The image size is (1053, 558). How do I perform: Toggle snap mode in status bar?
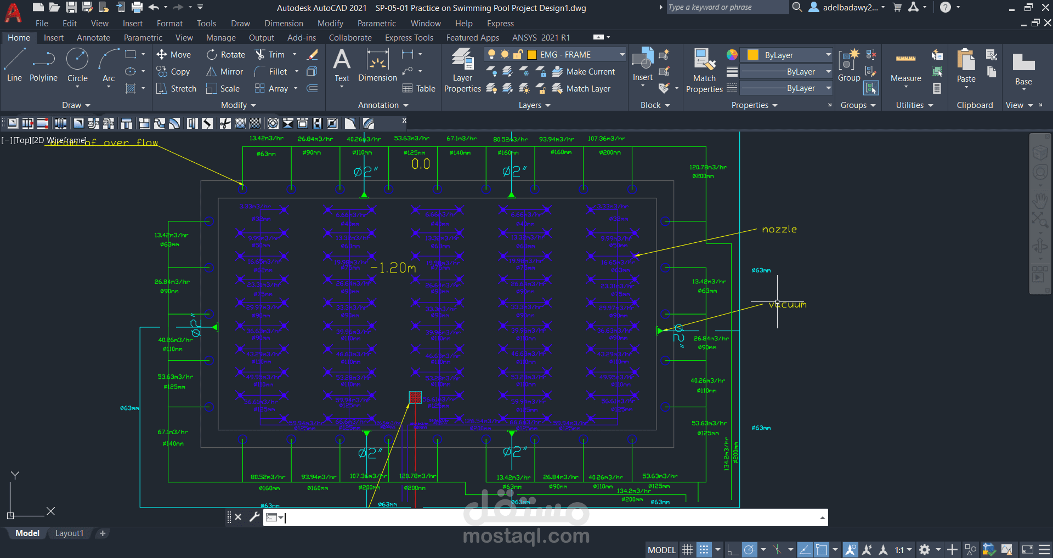[x=704, y=550]
